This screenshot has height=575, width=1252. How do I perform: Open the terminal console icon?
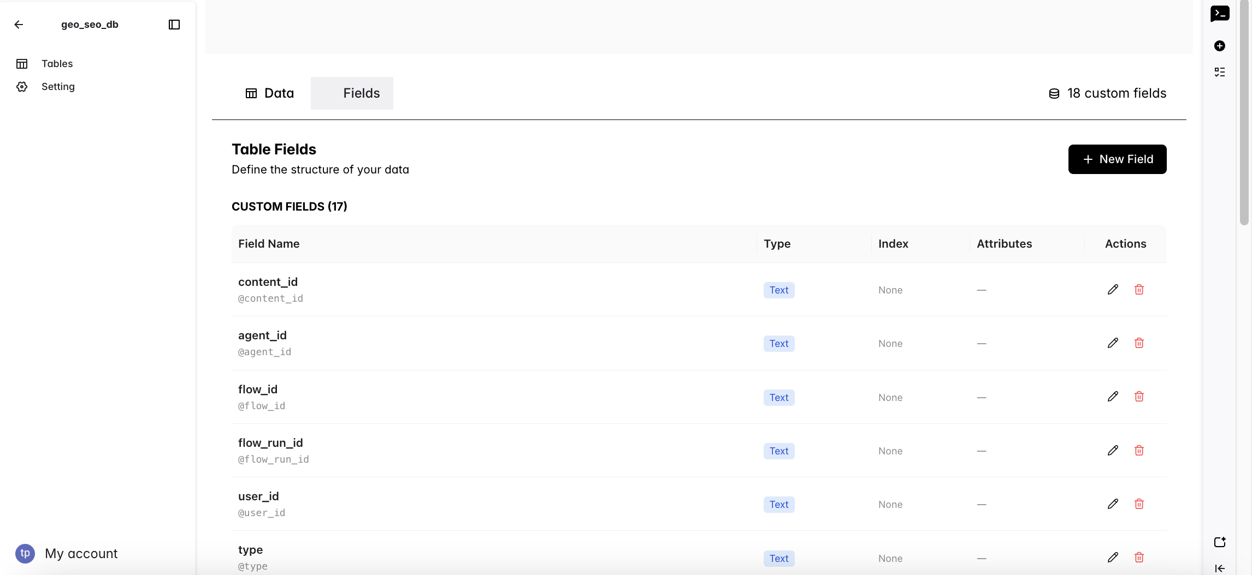click(x=1220, y=14)
